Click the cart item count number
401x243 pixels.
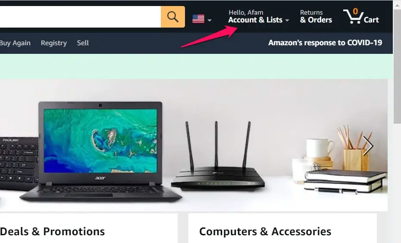pyautogui.click(x=355, y=11)
